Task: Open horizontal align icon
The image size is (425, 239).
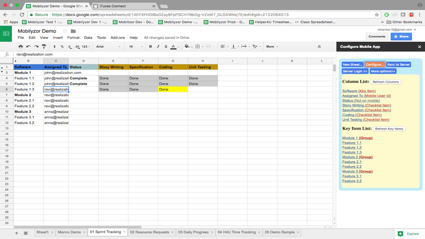Action: click(x=223, y=47)
